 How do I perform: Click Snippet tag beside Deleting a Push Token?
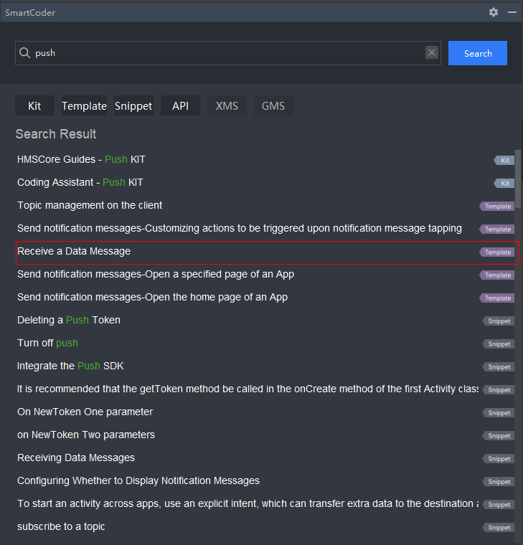click(x=499, y=321)
